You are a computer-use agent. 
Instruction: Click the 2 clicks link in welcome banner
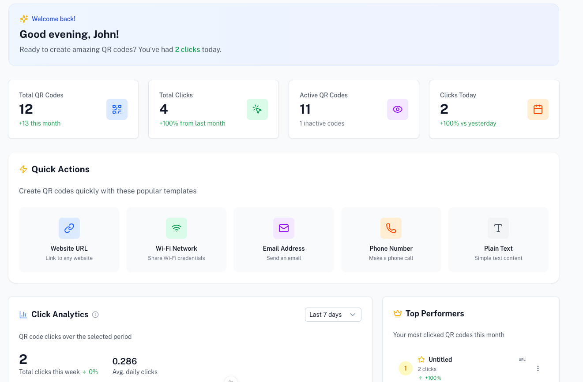tap(187, 49)
